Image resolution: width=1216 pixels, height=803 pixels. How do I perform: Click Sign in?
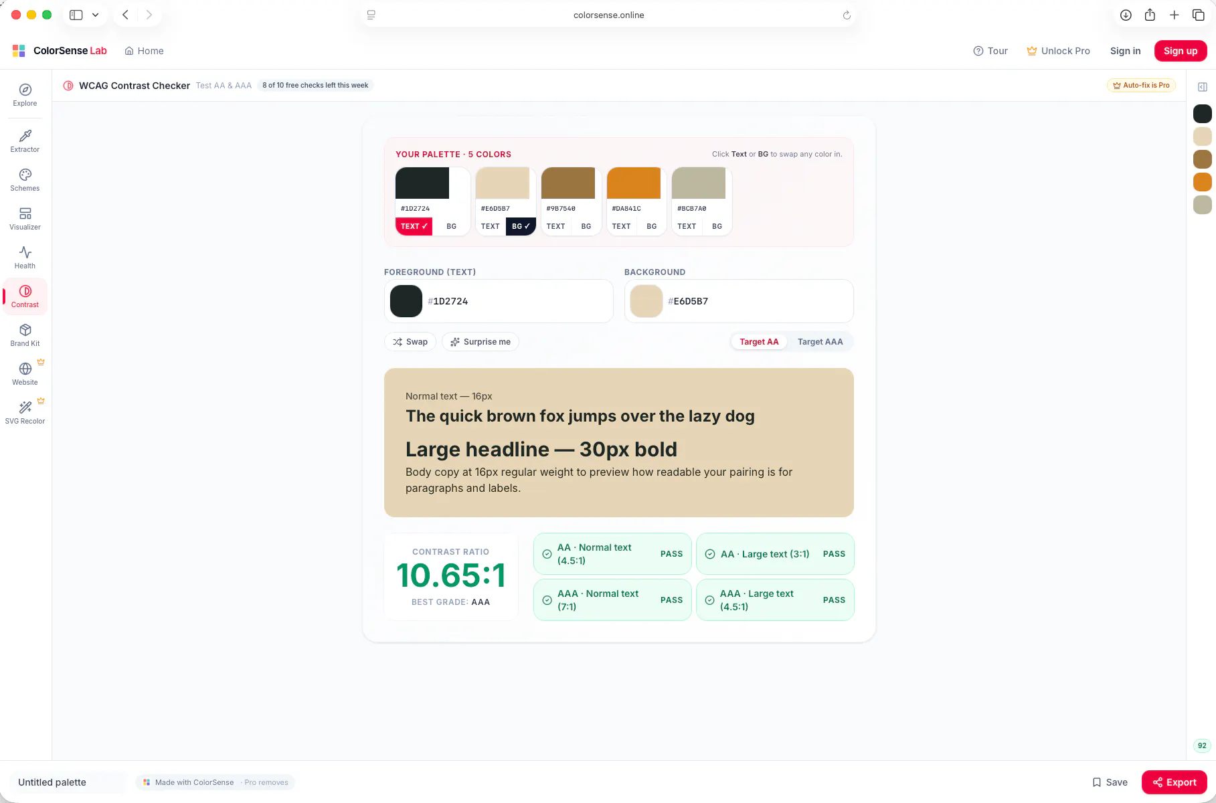coord(1125,51)
